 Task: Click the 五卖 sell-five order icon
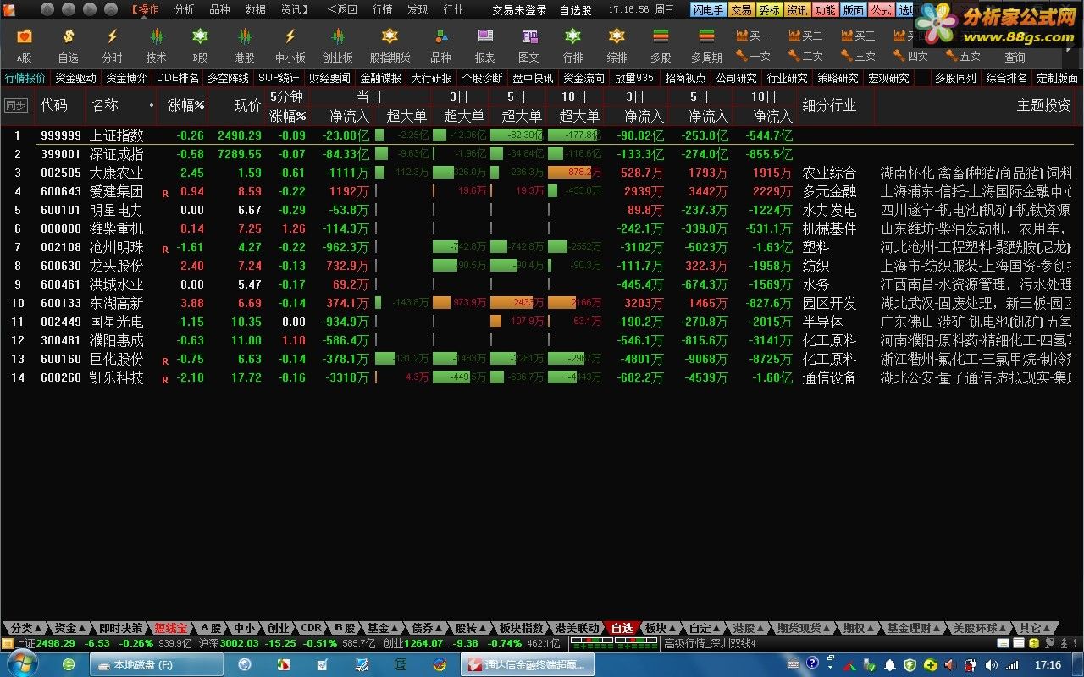click(963, 56)
